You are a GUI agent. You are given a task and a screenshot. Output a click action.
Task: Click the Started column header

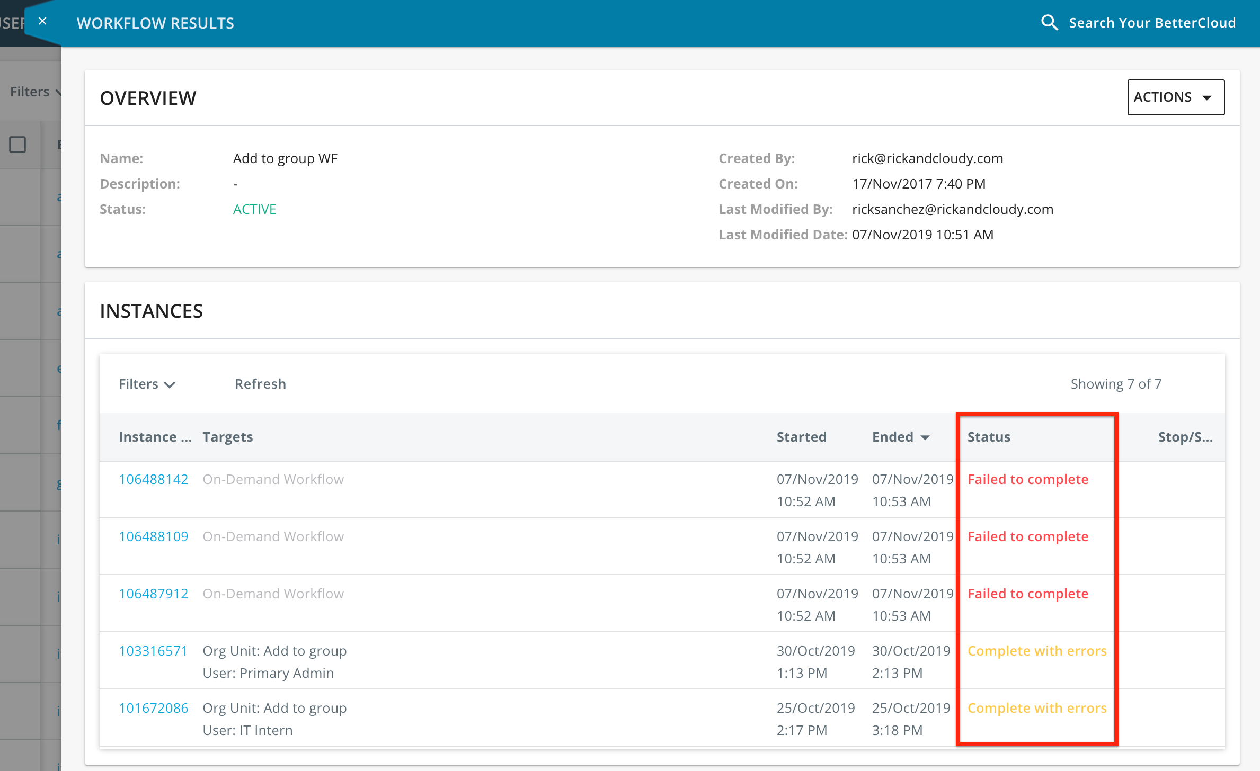click(x=801, y=436)
